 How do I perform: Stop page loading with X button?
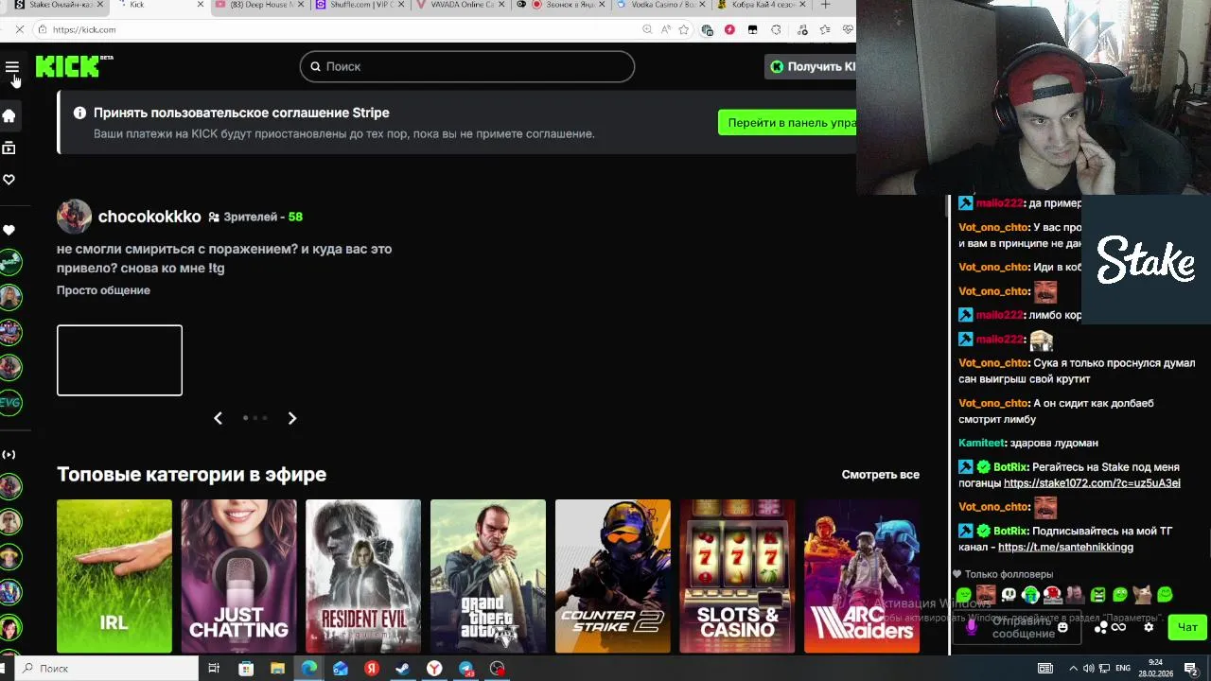20,29
